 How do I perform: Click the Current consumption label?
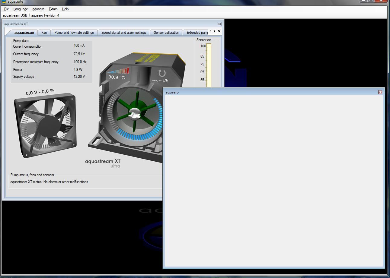(28, 46)
